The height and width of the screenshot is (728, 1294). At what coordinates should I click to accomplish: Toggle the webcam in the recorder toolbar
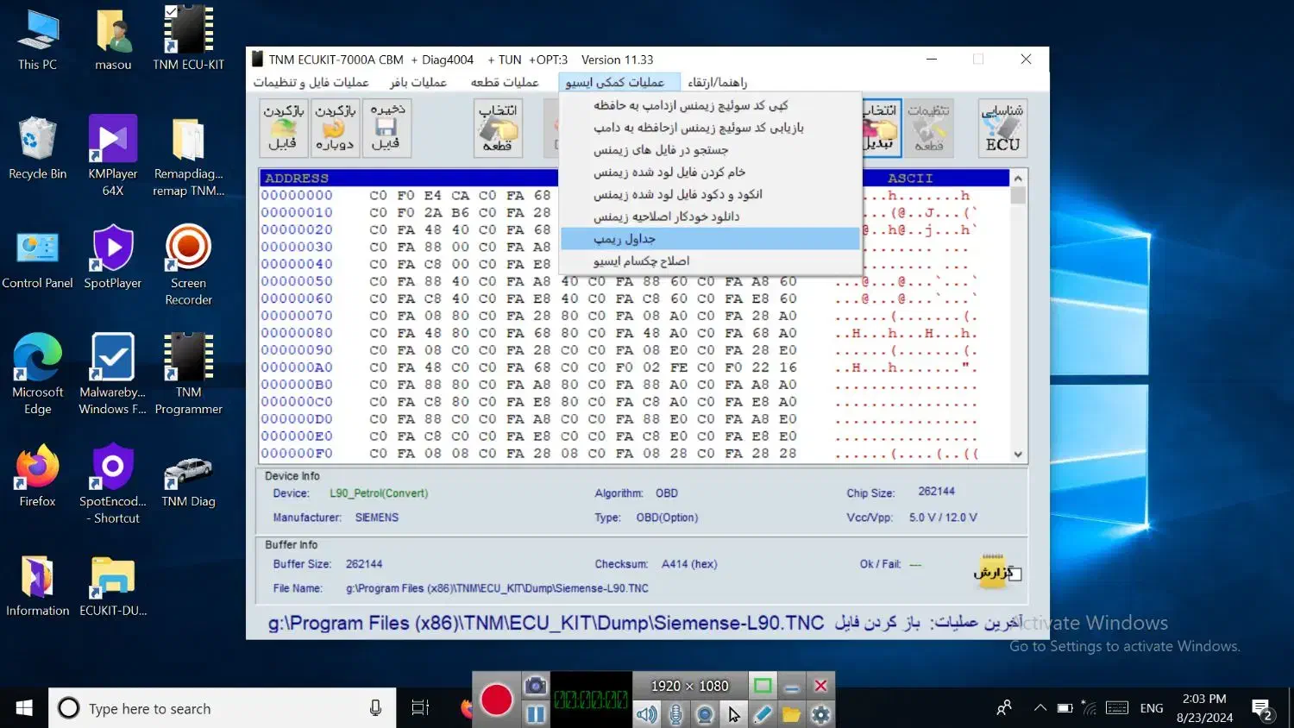705,714
